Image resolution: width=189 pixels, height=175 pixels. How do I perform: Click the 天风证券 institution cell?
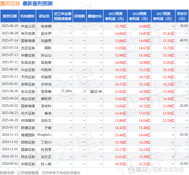coord(28,77)
